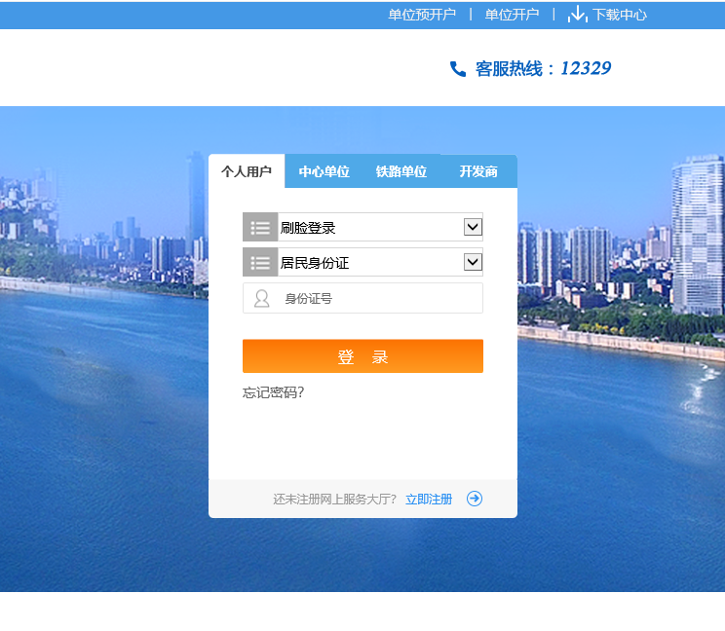Click the 忘记密码? link
Screen dimensions: 725x631
pos(273,392)
